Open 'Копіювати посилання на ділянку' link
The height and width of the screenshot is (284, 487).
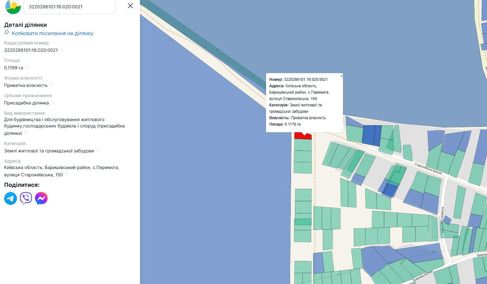[x=53, y=33]
